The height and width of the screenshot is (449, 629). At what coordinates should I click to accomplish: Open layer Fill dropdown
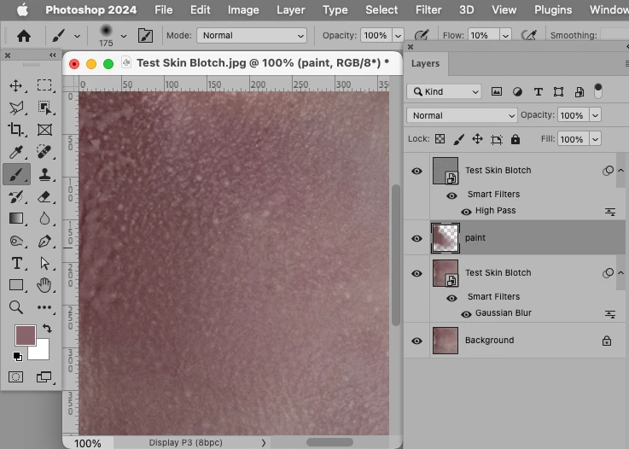point(596,139)
